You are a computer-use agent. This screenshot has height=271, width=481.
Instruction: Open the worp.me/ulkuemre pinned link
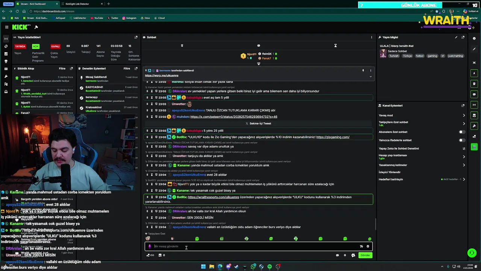coord(162,76)
